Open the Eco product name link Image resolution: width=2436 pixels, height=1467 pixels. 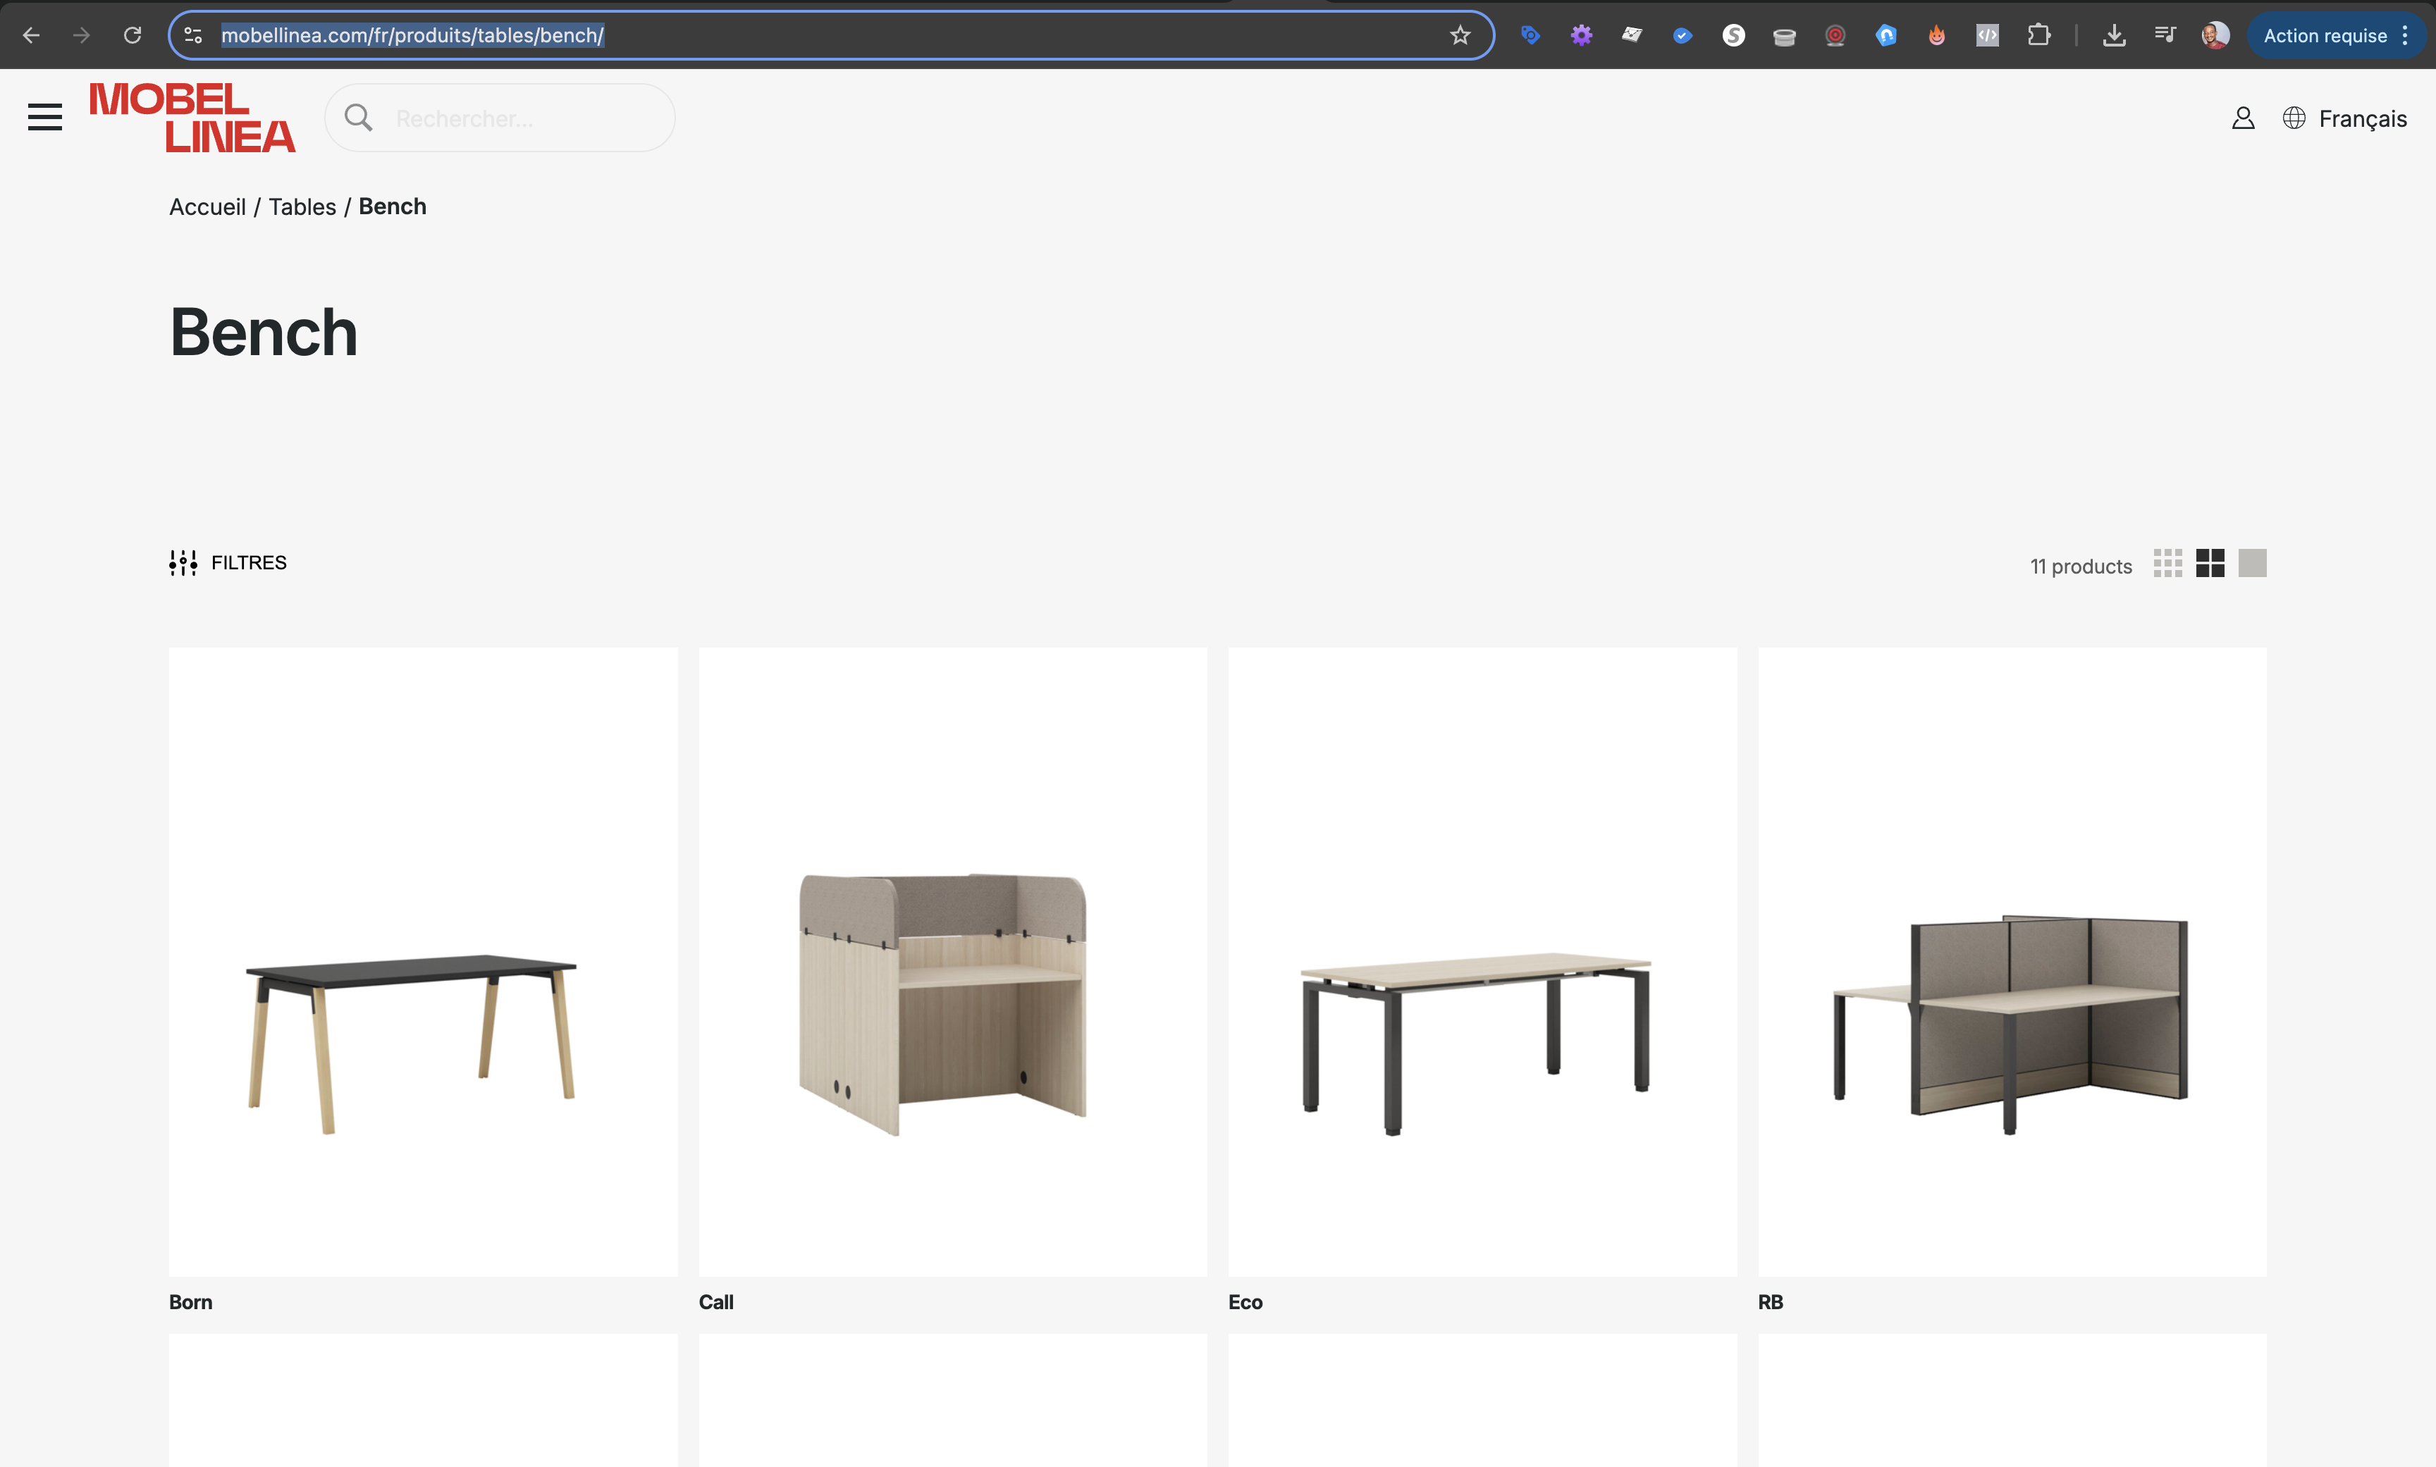[x=1245, y=1302]
